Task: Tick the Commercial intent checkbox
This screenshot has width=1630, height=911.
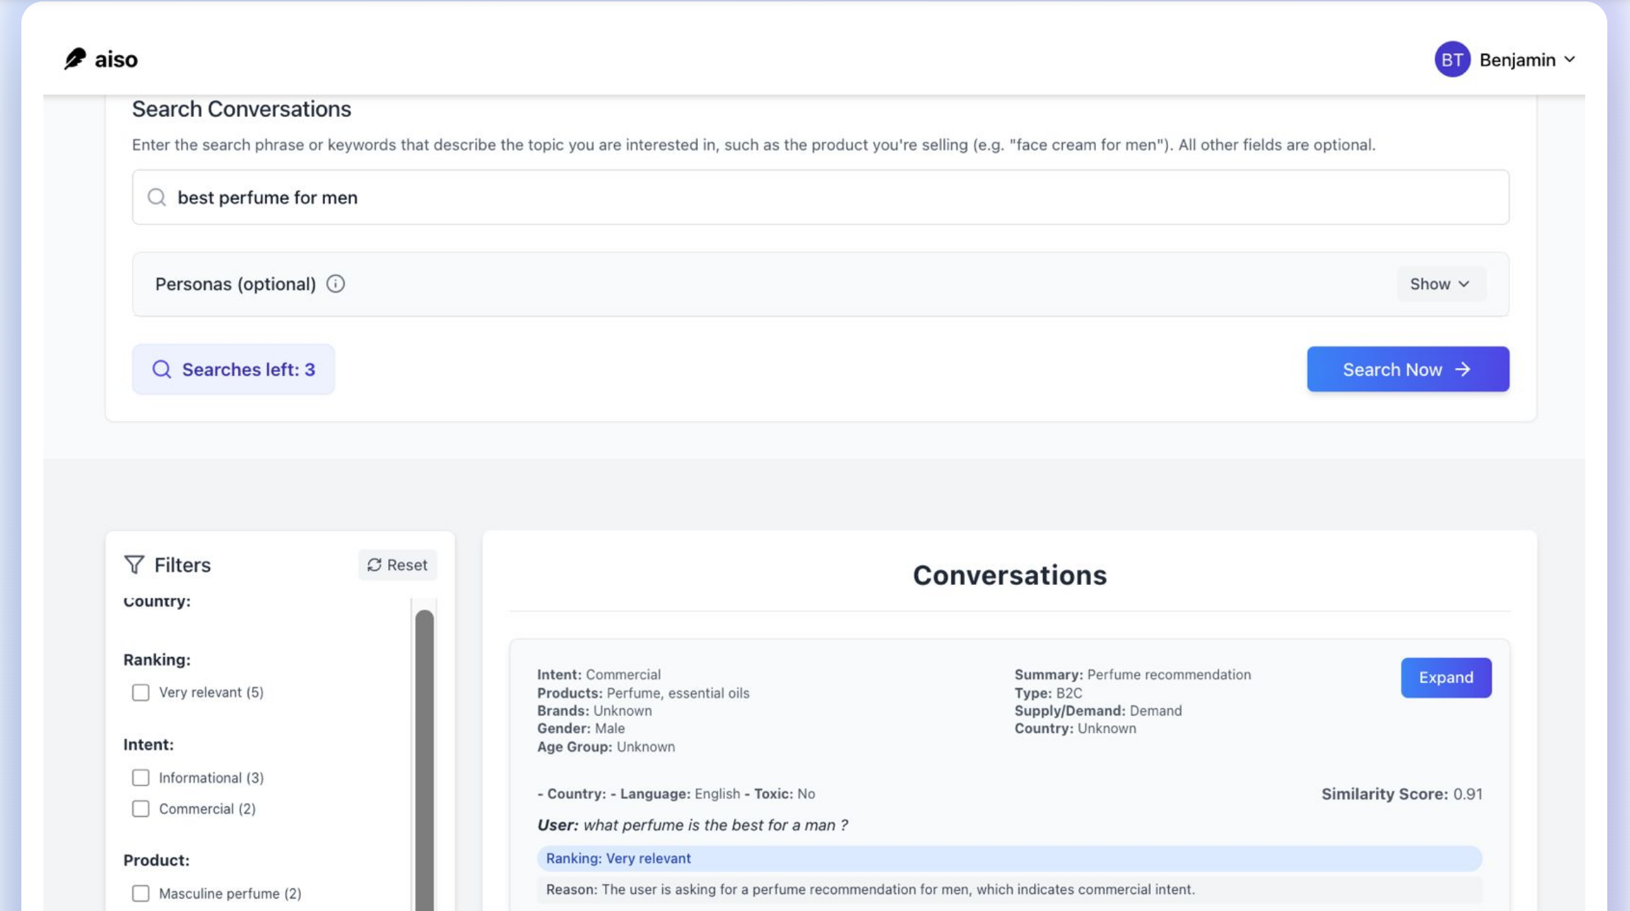Action: (140, 808)
